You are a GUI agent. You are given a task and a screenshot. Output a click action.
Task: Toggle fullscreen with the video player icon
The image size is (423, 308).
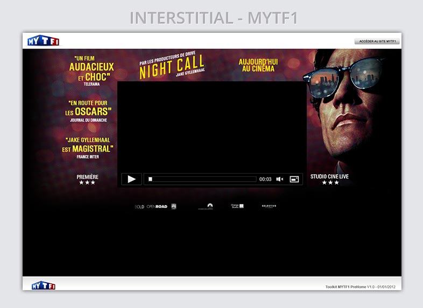point(294,179)
